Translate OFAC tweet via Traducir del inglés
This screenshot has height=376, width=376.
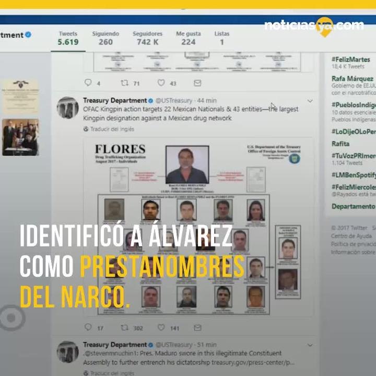[x=112, y=129]
